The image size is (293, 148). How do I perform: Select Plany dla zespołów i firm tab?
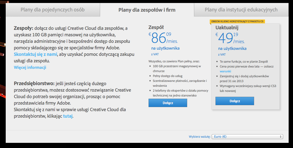point(147,10)
